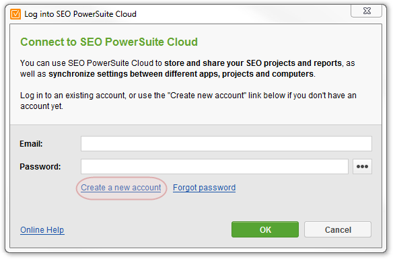Open the Create a new account link

(x=121, y=188)
